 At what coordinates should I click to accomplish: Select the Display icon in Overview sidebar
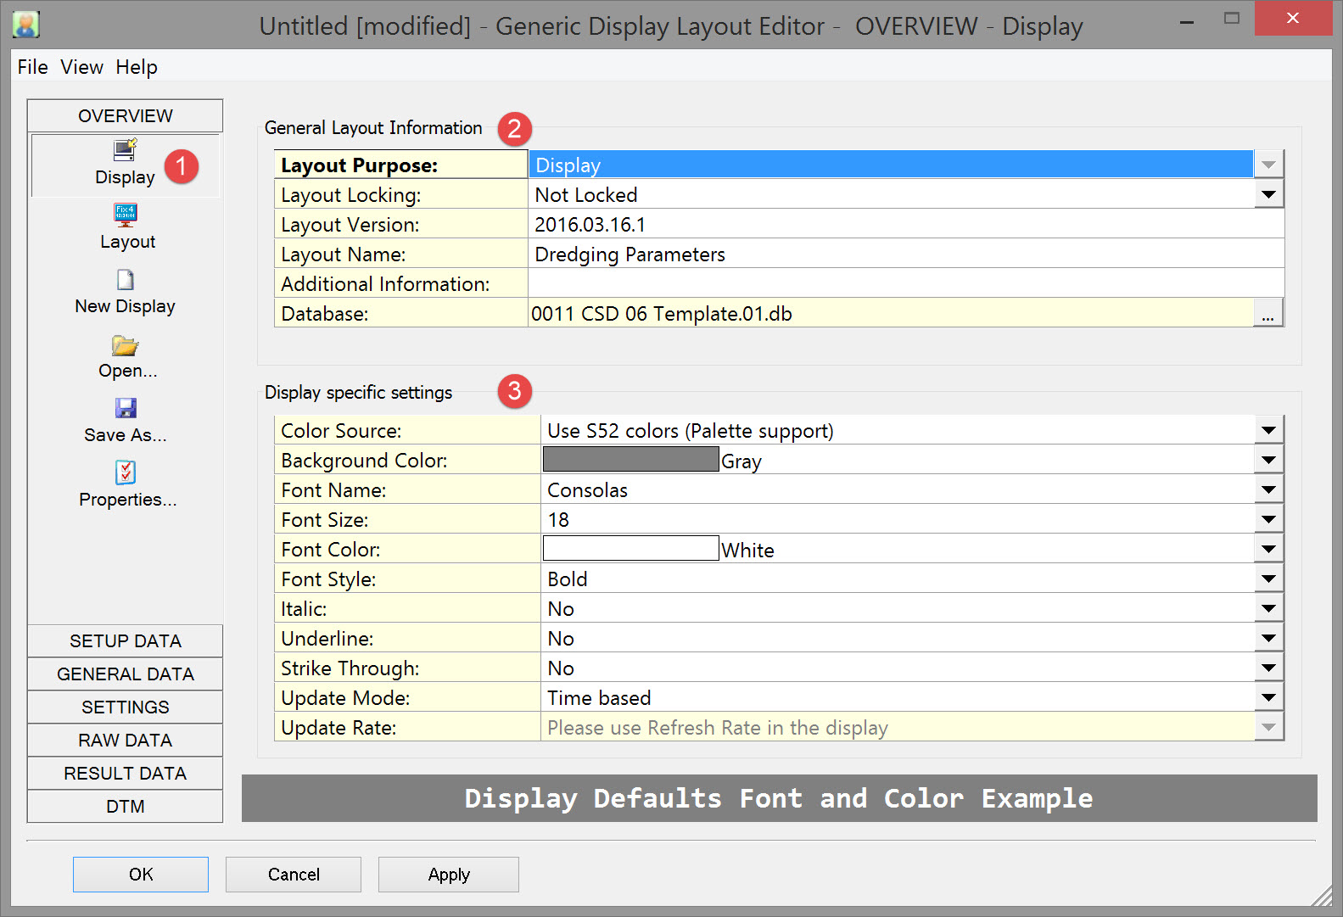[x=125, y=151]
